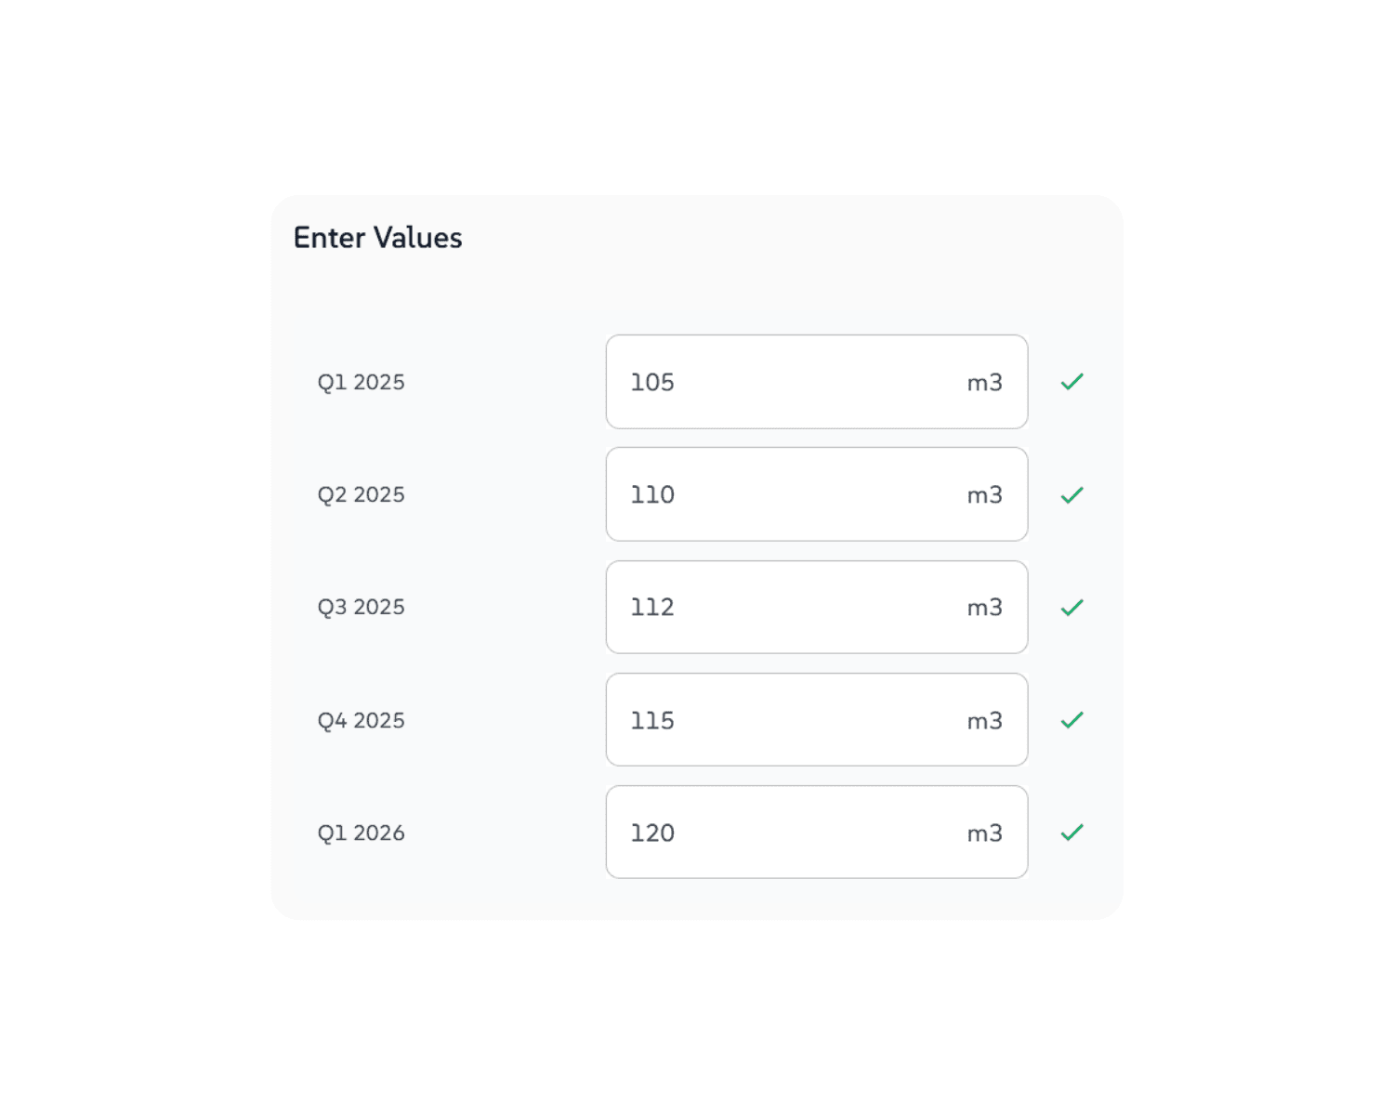Click the green checkmark beside Q1 2026

click(1072, 833)
